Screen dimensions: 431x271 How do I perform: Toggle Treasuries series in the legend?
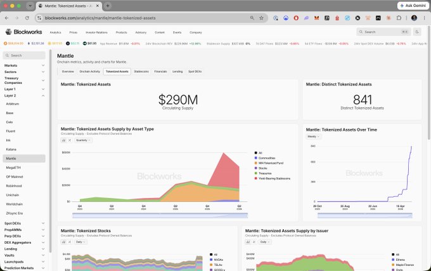[x=263, y=173]
